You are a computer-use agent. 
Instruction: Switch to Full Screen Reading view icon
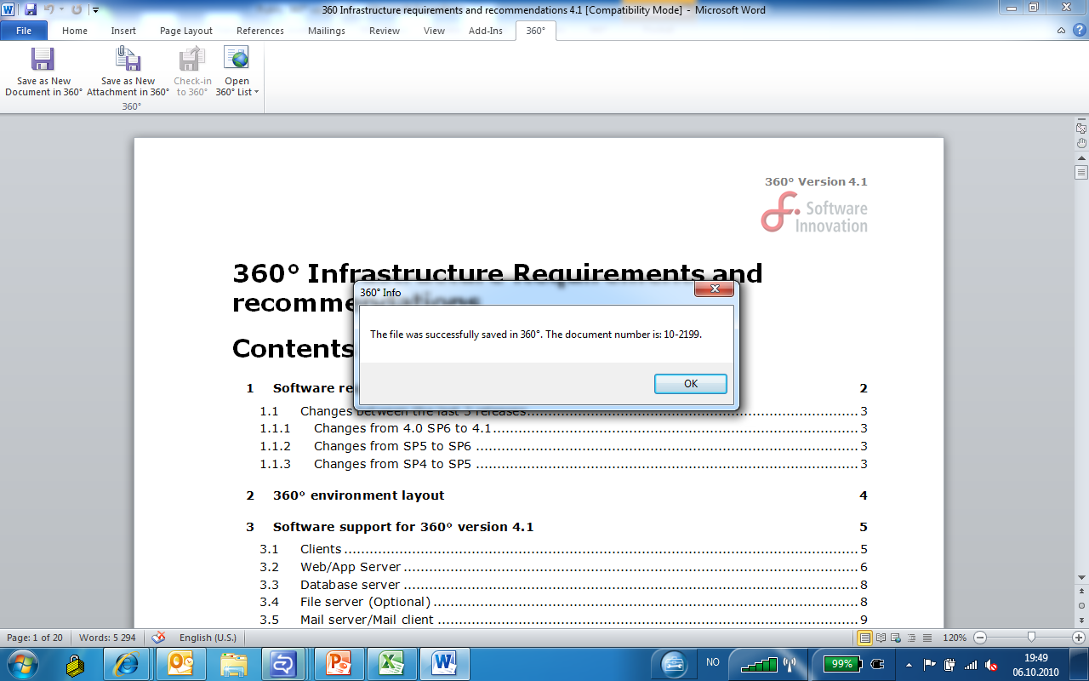881,638
